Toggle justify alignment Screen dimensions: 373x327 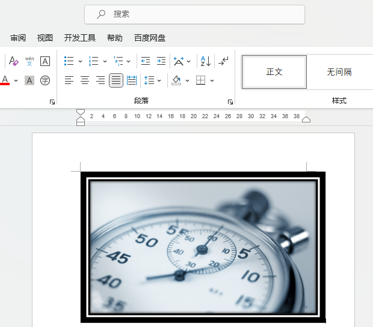coord(116,80)
